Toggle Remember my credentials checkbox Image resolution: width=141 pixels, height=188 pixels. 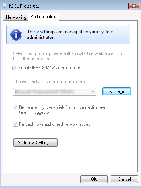point(15,107)
